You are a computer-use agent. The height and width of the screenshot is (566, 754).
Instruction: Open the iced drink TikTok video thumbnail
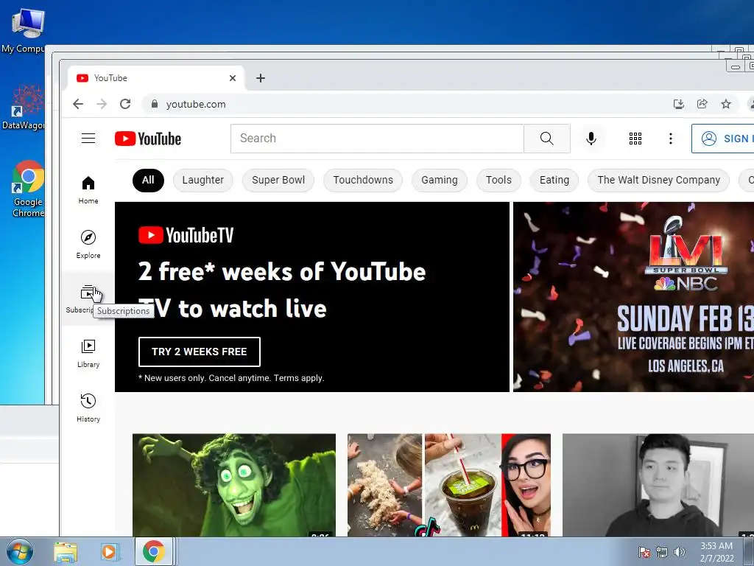(x=449, y=485)
